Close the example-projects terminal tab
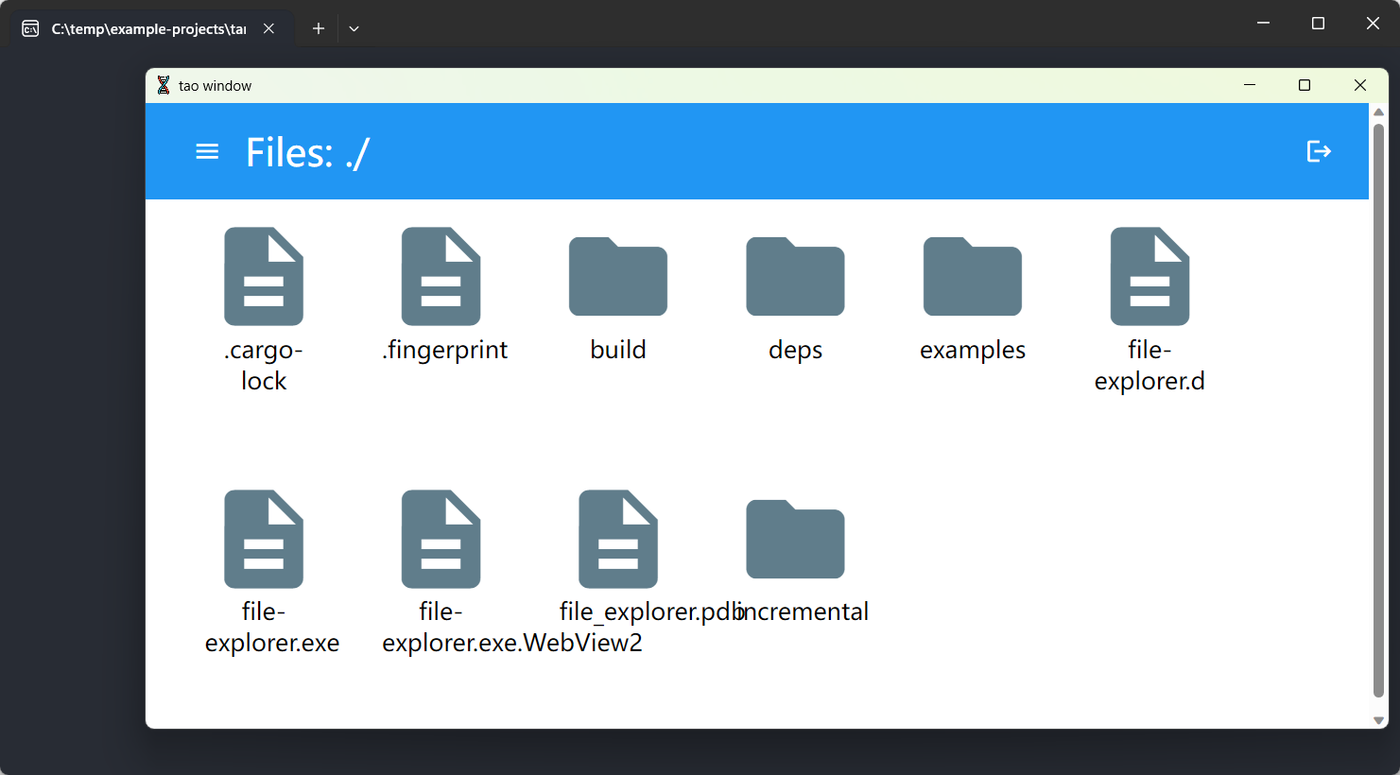 click(x=268, y=28)
